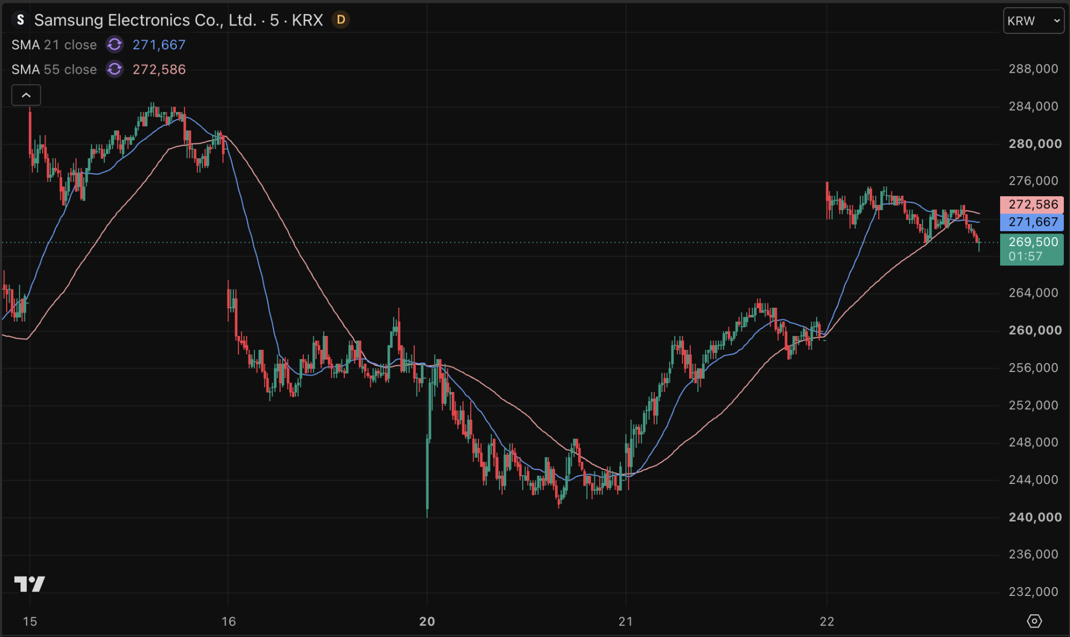Viewport: 1070px width, 637px height.
Task: Click the 240,000 price axis label
Action: pyautogui.click(x=1035, y=517)
